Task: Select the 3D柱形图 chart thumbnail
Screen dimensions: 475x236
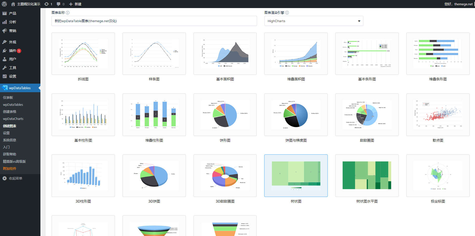Action: (x=83, y=176)
